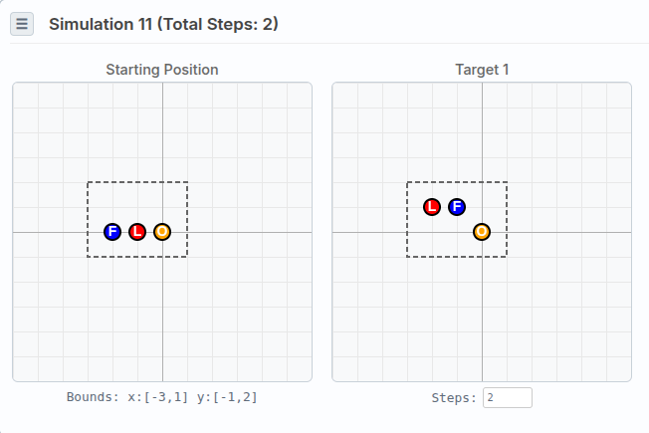Screen dimensions: 649x433
Task: Click bottom-left corner of Target 1 dashed box
Action: 407,257
